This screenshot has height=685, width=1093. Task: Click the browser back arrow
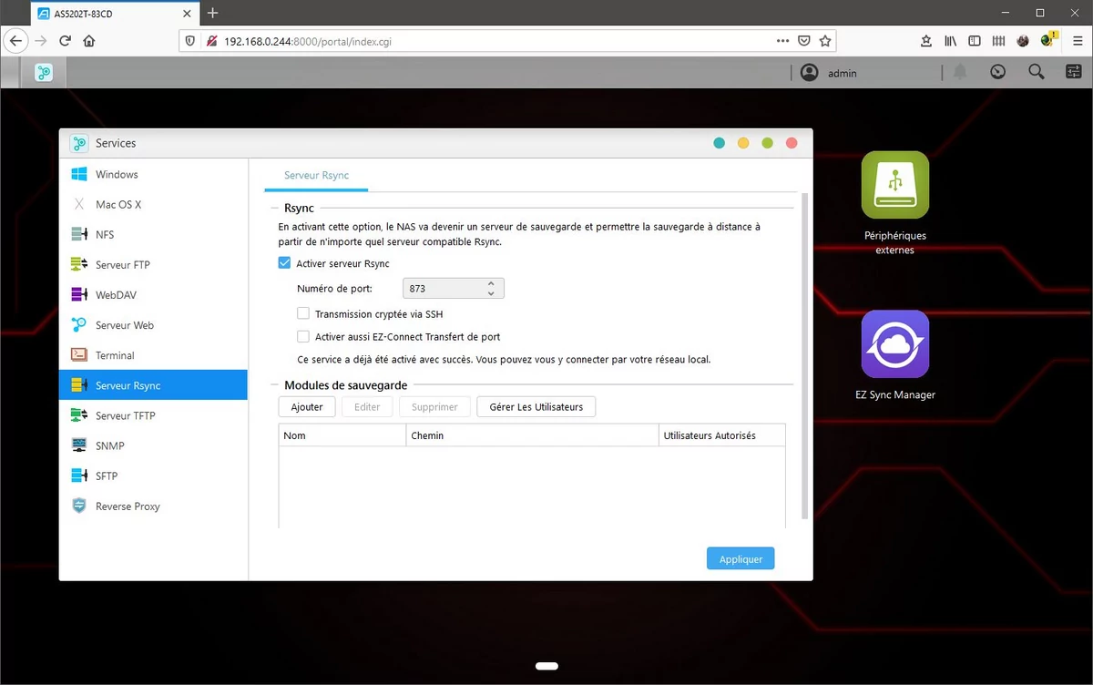point(15,41)
